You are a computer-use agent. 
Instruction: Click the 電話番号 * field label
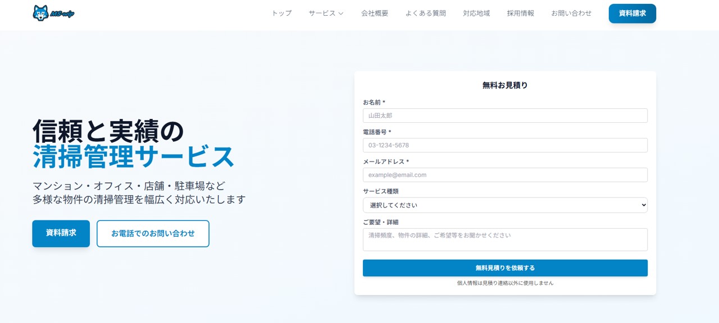click(377, 132)
